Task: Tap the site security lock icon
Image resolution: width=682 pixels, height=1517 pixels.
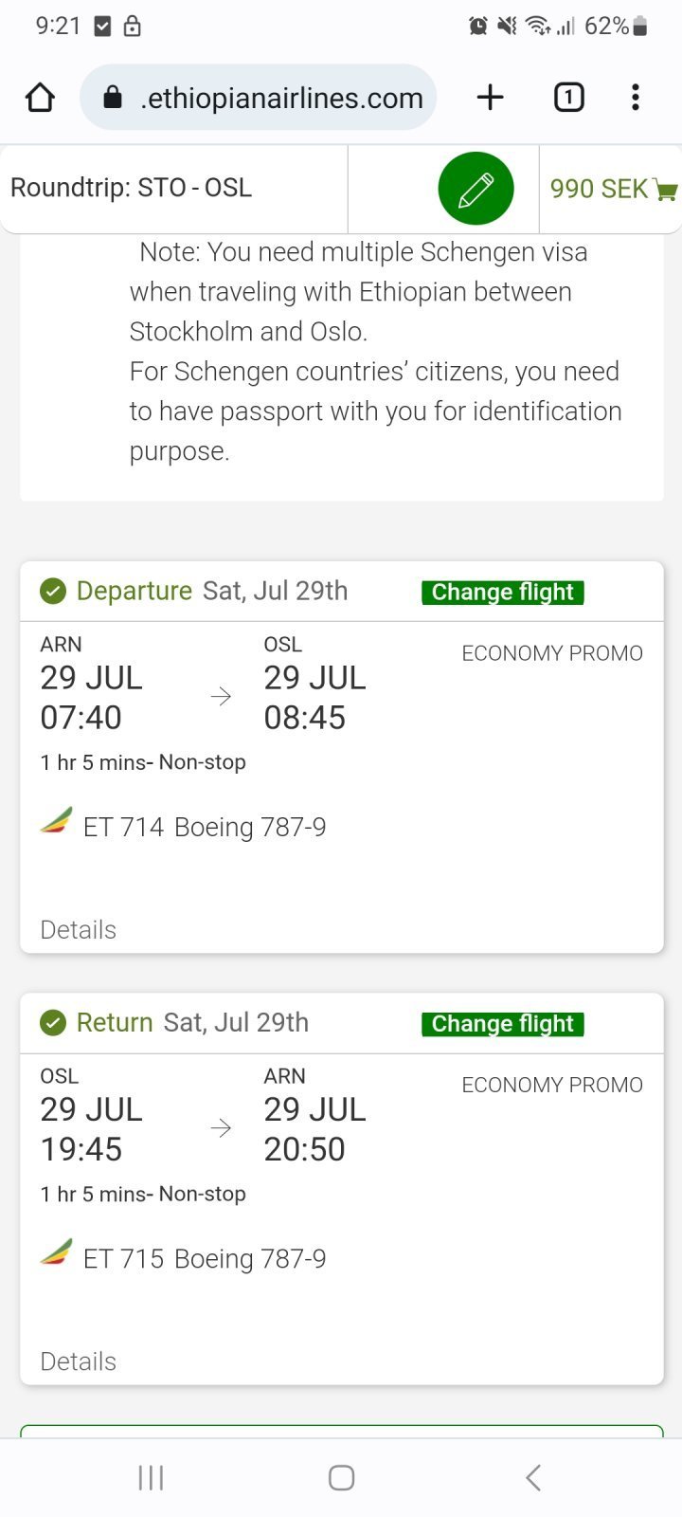Action: click(x=113, y=97)
